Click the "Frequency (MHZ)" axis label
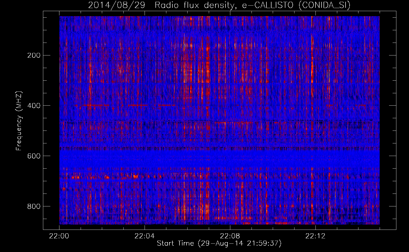The height and width of the screenshot is (252, 409). tap(19, 121)
